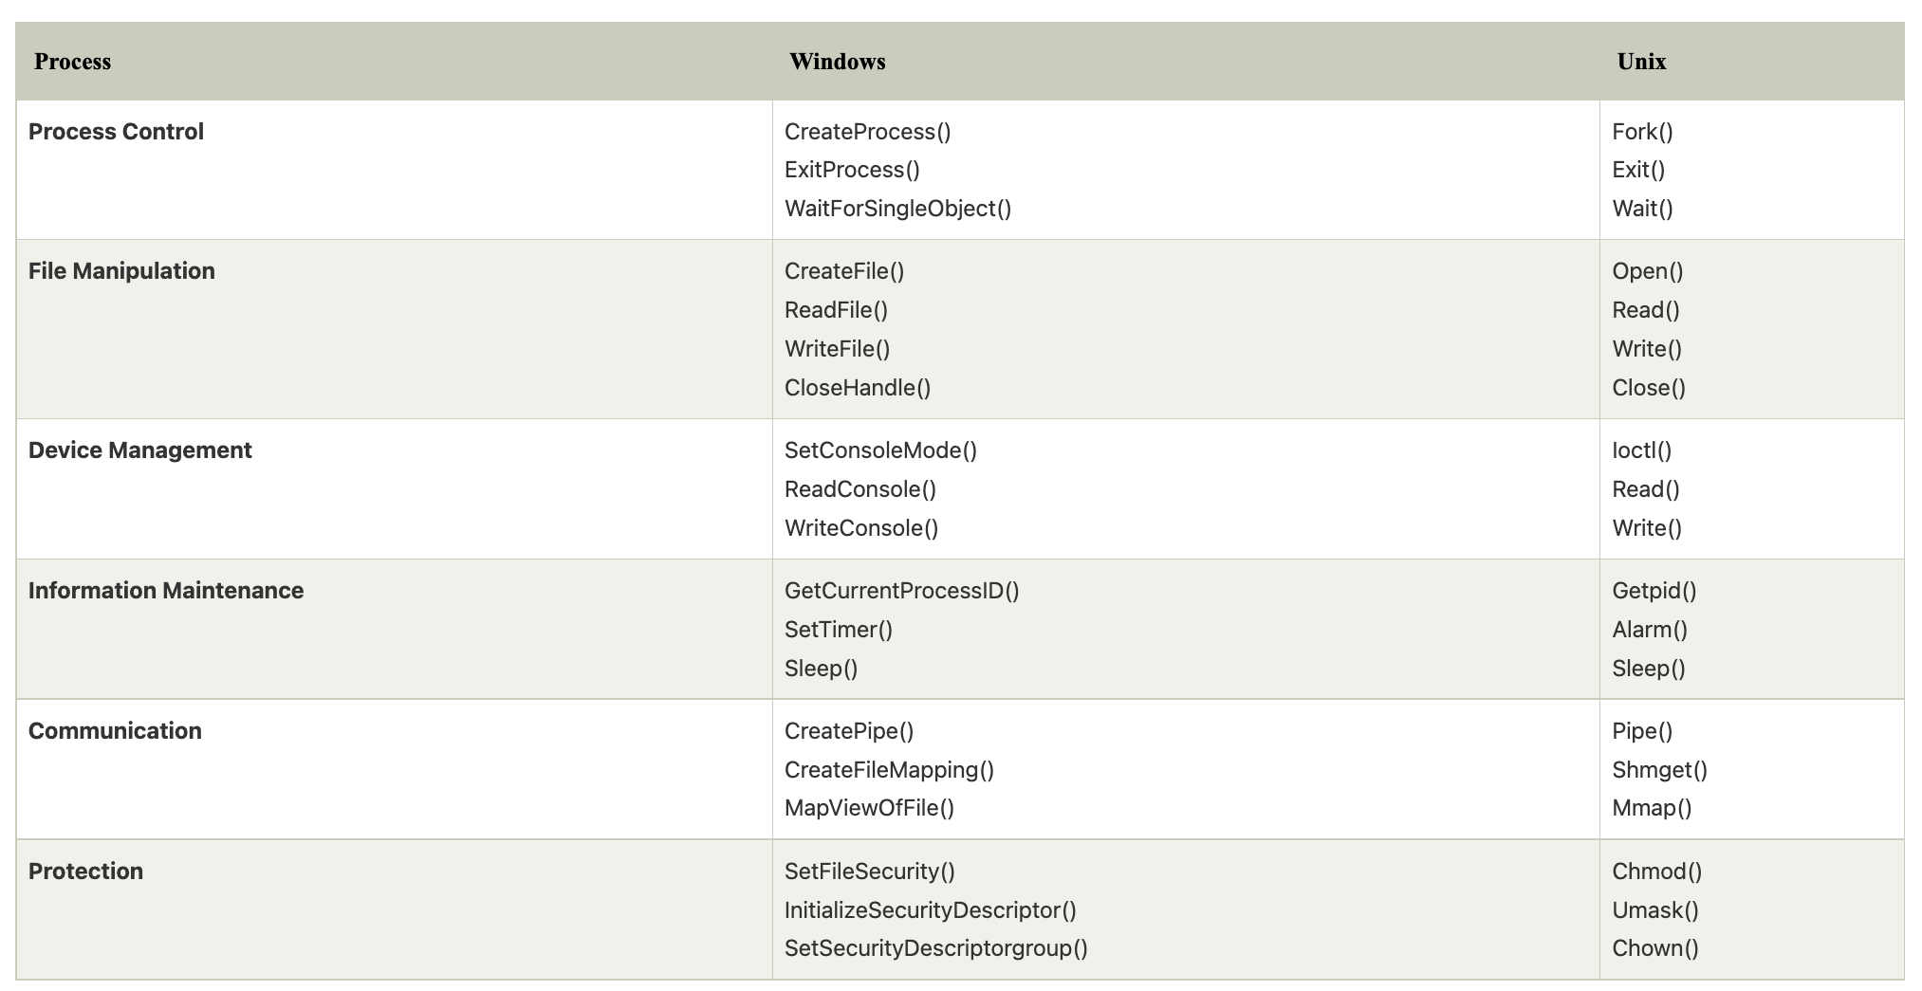Select the Communication row label

(x=115, y=731)
